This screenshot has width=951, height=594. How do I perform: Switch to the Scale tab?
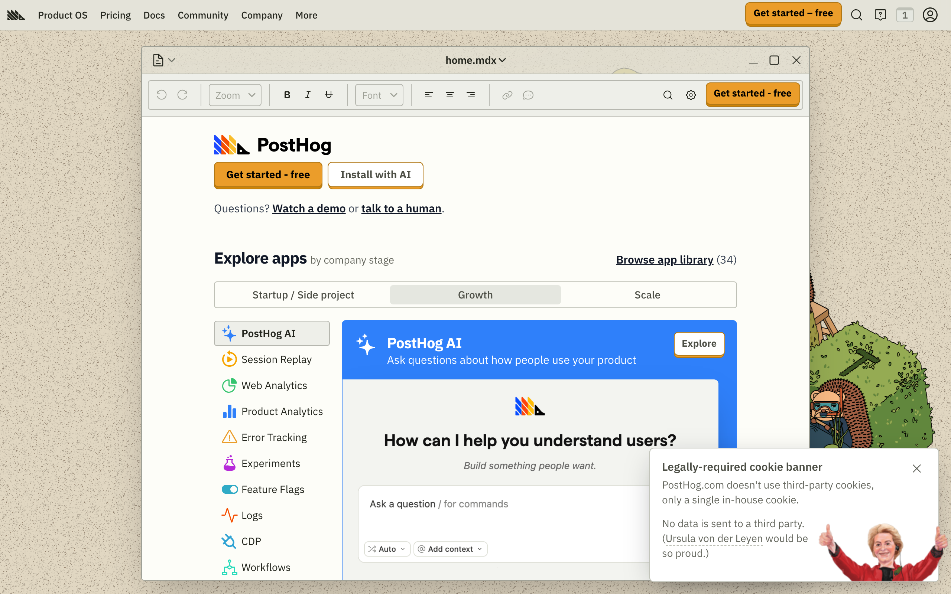click(647, 295)
